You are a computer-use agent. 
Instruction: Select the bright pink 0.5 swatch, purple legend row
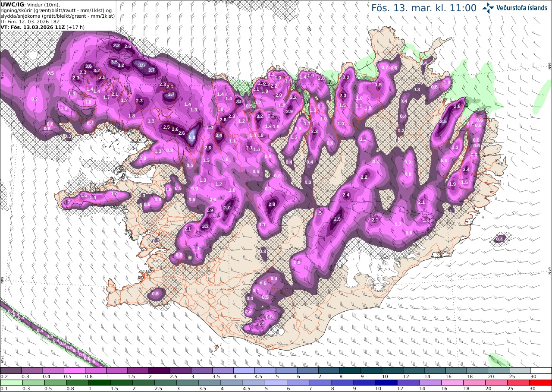pos(74,370)
